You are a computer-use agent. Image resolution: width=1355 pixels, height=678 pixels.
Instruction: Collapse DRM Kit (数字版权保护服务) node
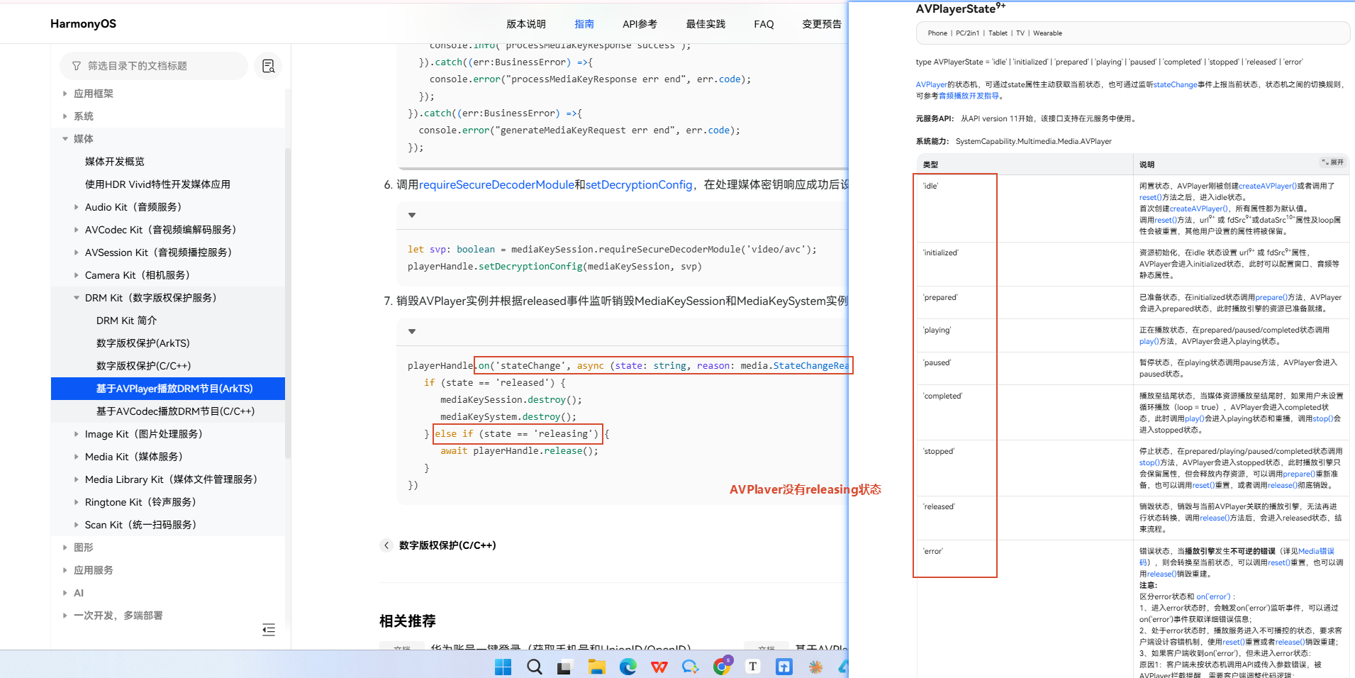(x=77, y=298)
